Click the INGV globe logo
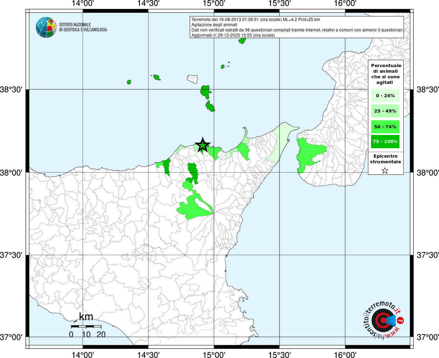 46,27
